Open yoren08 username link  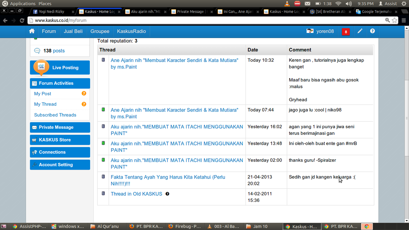tap(325, 31)
